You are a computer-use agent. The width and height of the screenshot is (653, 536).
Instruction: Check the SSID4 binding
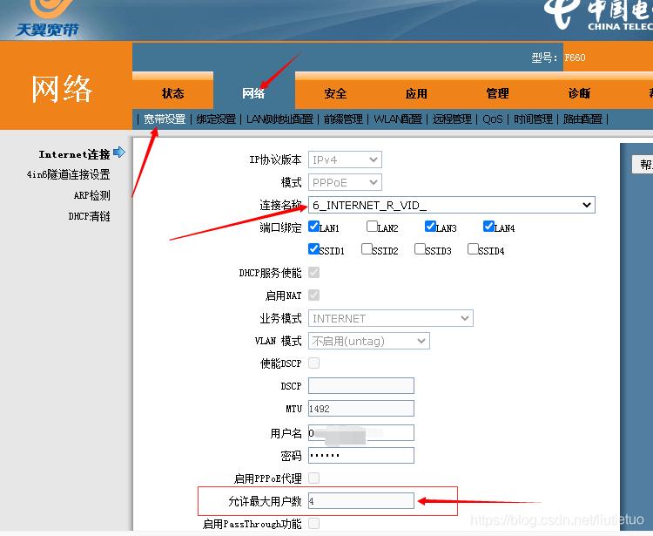473,249
